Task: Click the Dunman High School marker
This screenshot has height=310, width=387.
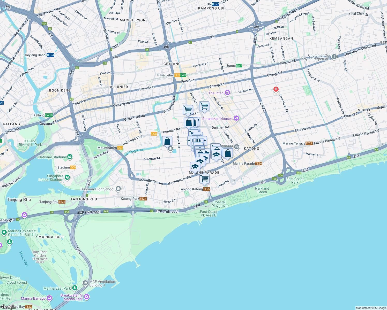Action: pos(118,189)
